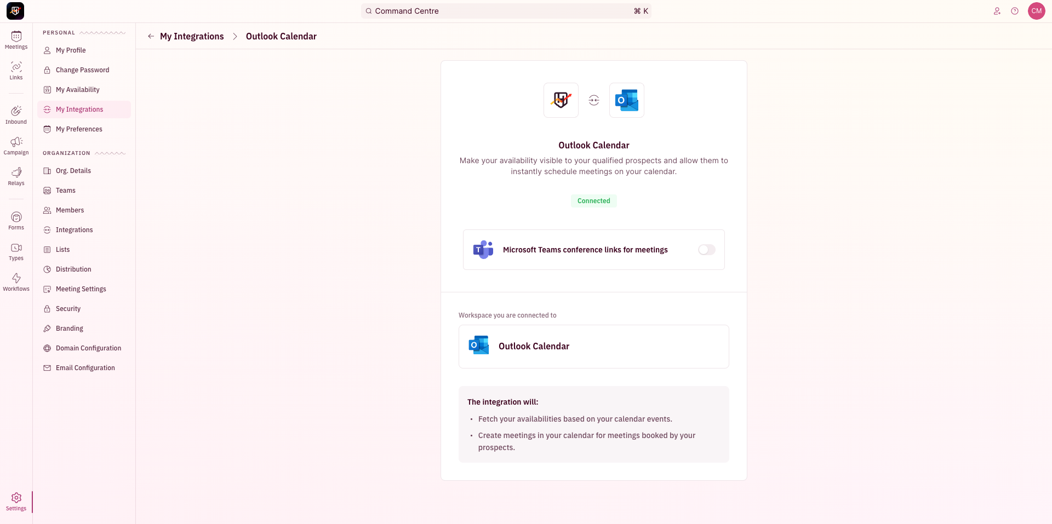Select My Integrations menu item
Viewport: 1052px width, 524px height.
coord(84,110)
